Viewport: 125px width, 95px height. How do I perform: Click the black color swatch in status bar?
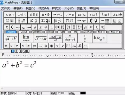click(x=83, y=93)
